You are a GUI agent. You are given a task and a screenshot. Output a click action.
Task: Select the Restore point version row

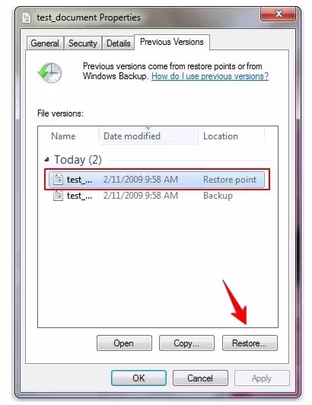pyautogui.click(x=157, y=180)
